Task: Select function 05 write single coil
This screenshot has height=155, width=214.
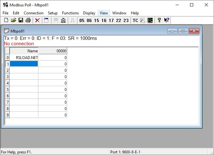Action: pyautogui.click(x=82, y=20)
